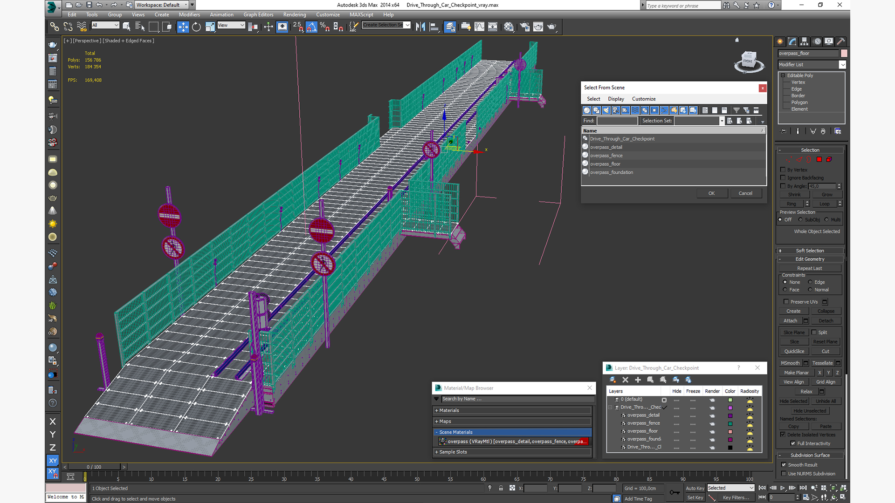
Task: Select Element sub-object red cube icon
Action: [x=829, y=160]
